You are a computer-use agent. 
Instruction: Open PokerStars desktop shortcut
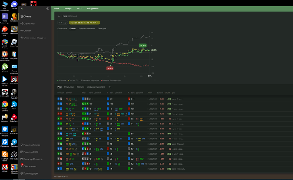coord(14,118)
